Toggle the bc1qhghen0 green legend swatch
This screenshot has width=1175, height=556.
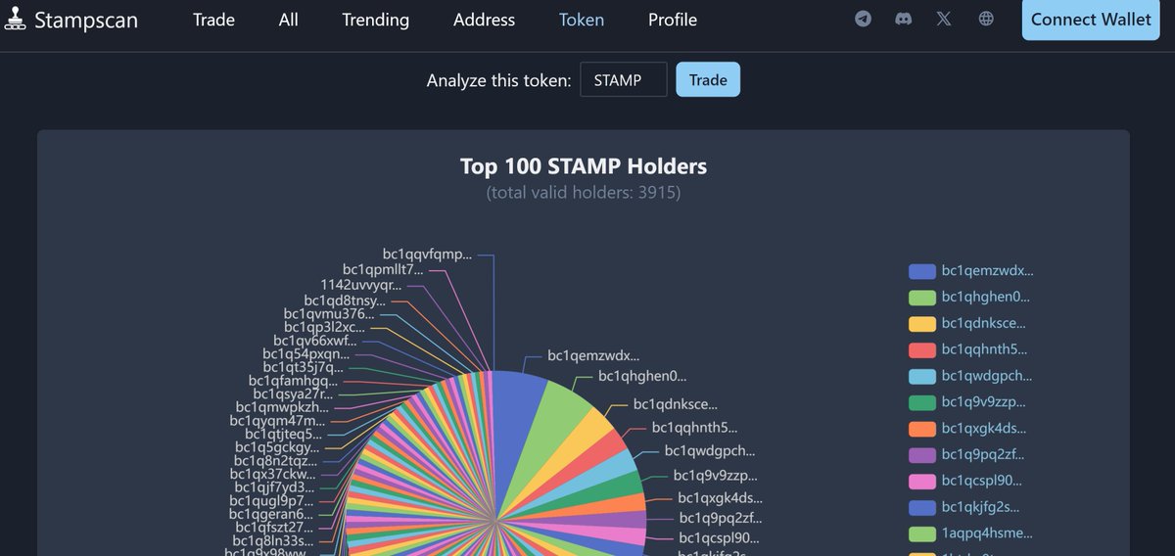[922, 298]
